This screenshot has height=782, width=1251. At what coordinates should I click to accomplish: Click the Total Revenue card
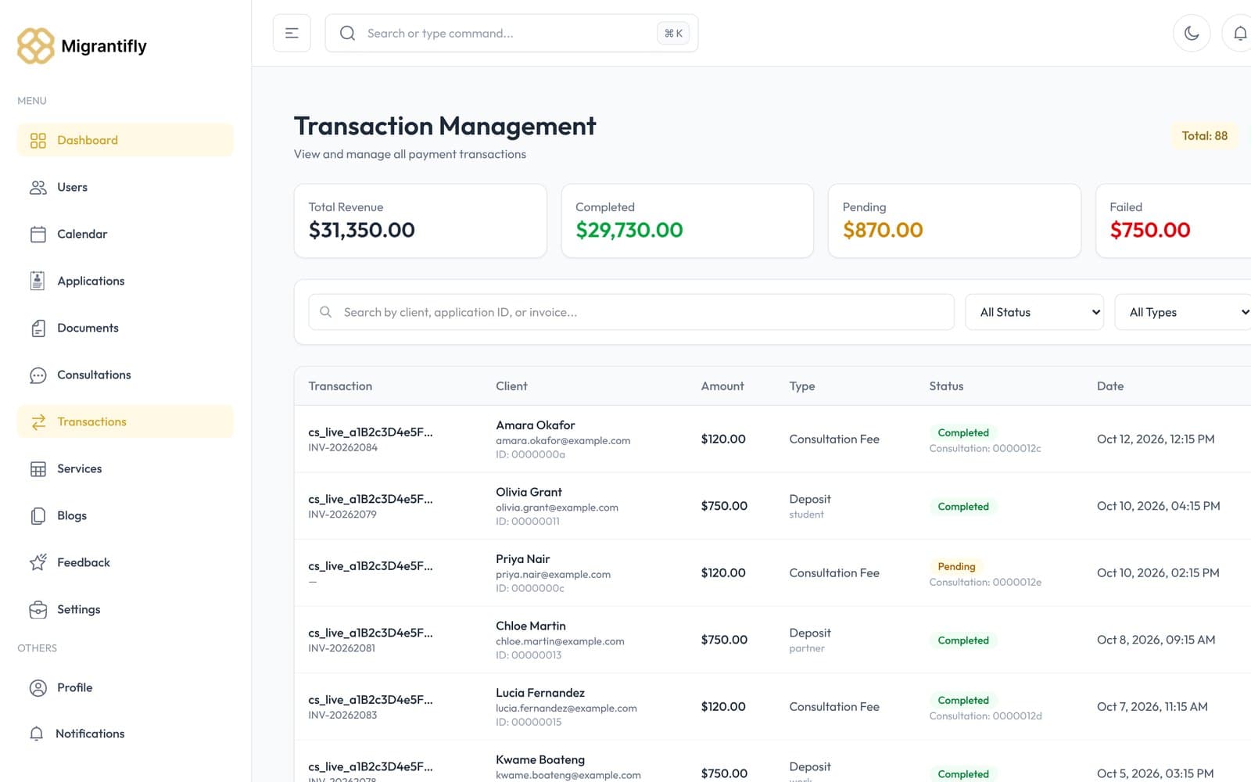tap(420, 221)
